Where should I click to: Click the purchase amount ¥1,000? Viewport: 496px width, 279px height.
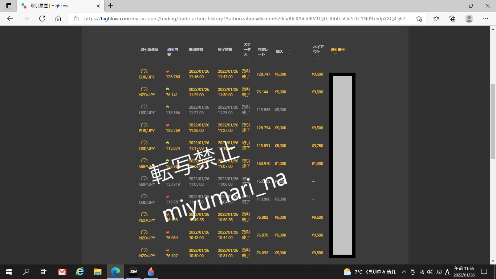[x=280, y=163]
